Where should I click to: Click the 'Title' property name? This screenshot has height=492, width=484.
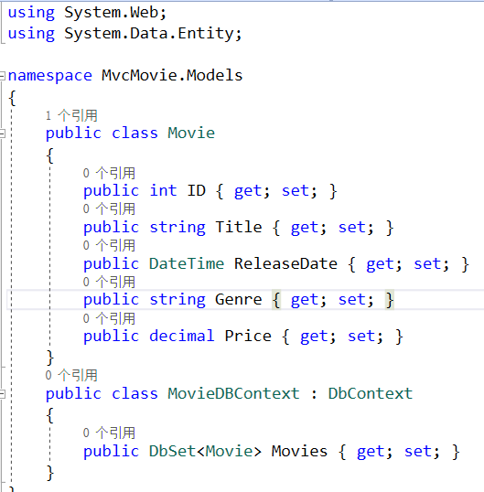point(239,227)
